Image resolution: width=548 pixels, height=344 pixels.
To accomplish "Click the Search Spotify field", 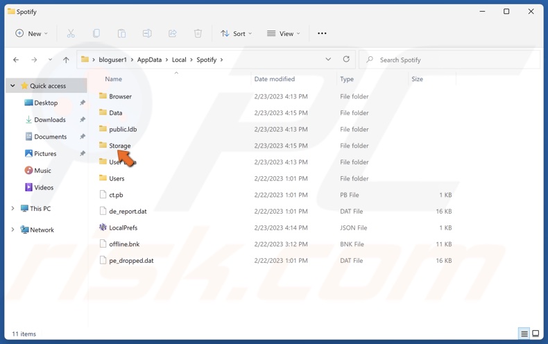I will pyautogui.click(x=449, y=60).
